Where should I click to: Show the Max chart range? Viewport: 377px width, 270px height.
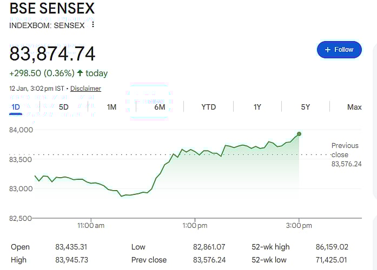354,107
